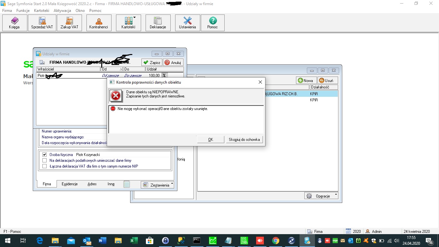
Task: Open Microsoft Edge from taskbar
Action: [40, 241]
